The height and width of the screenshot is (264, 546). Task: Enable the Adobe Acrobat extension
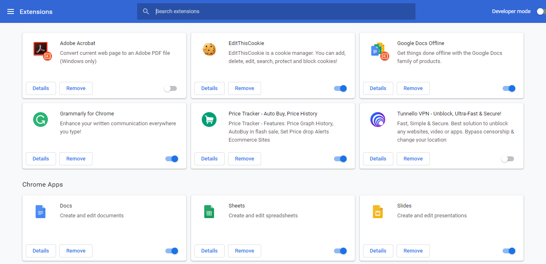point(170,88)
